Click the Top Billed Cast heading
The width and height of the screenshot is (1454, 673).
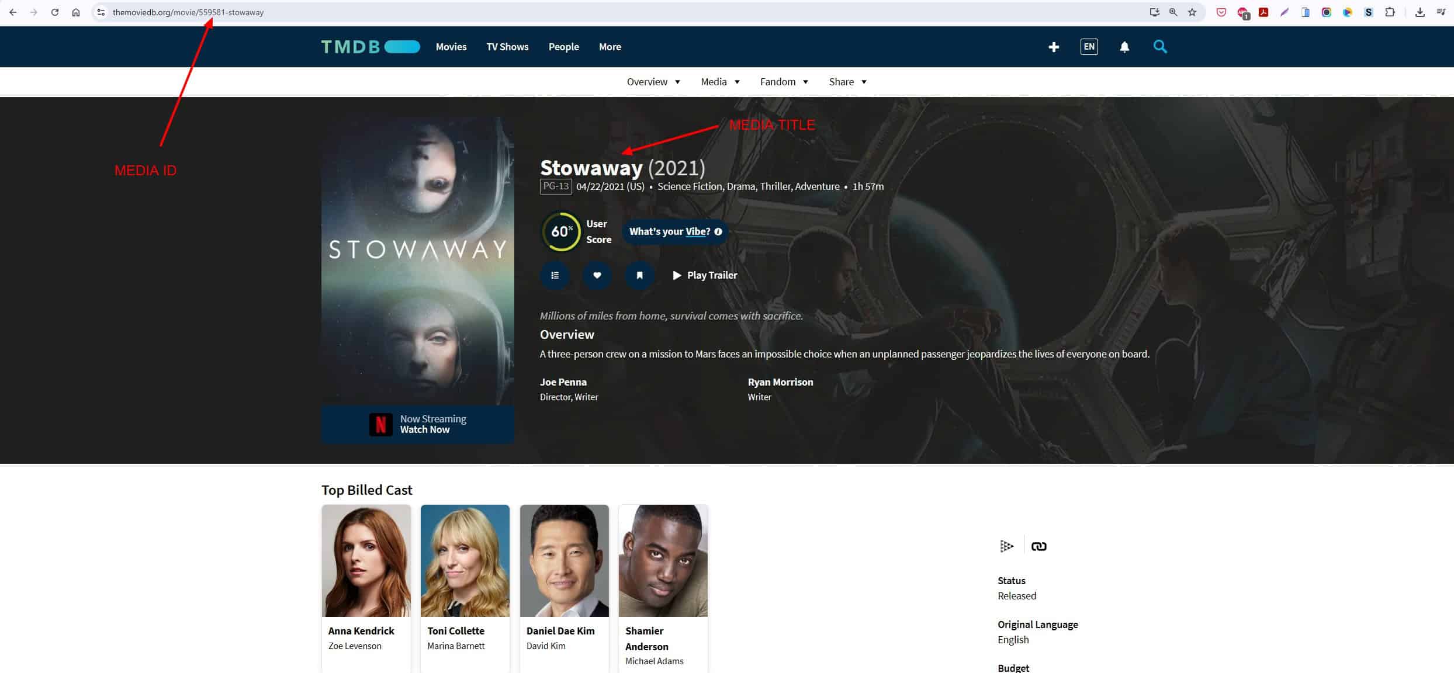pos(367,490)
